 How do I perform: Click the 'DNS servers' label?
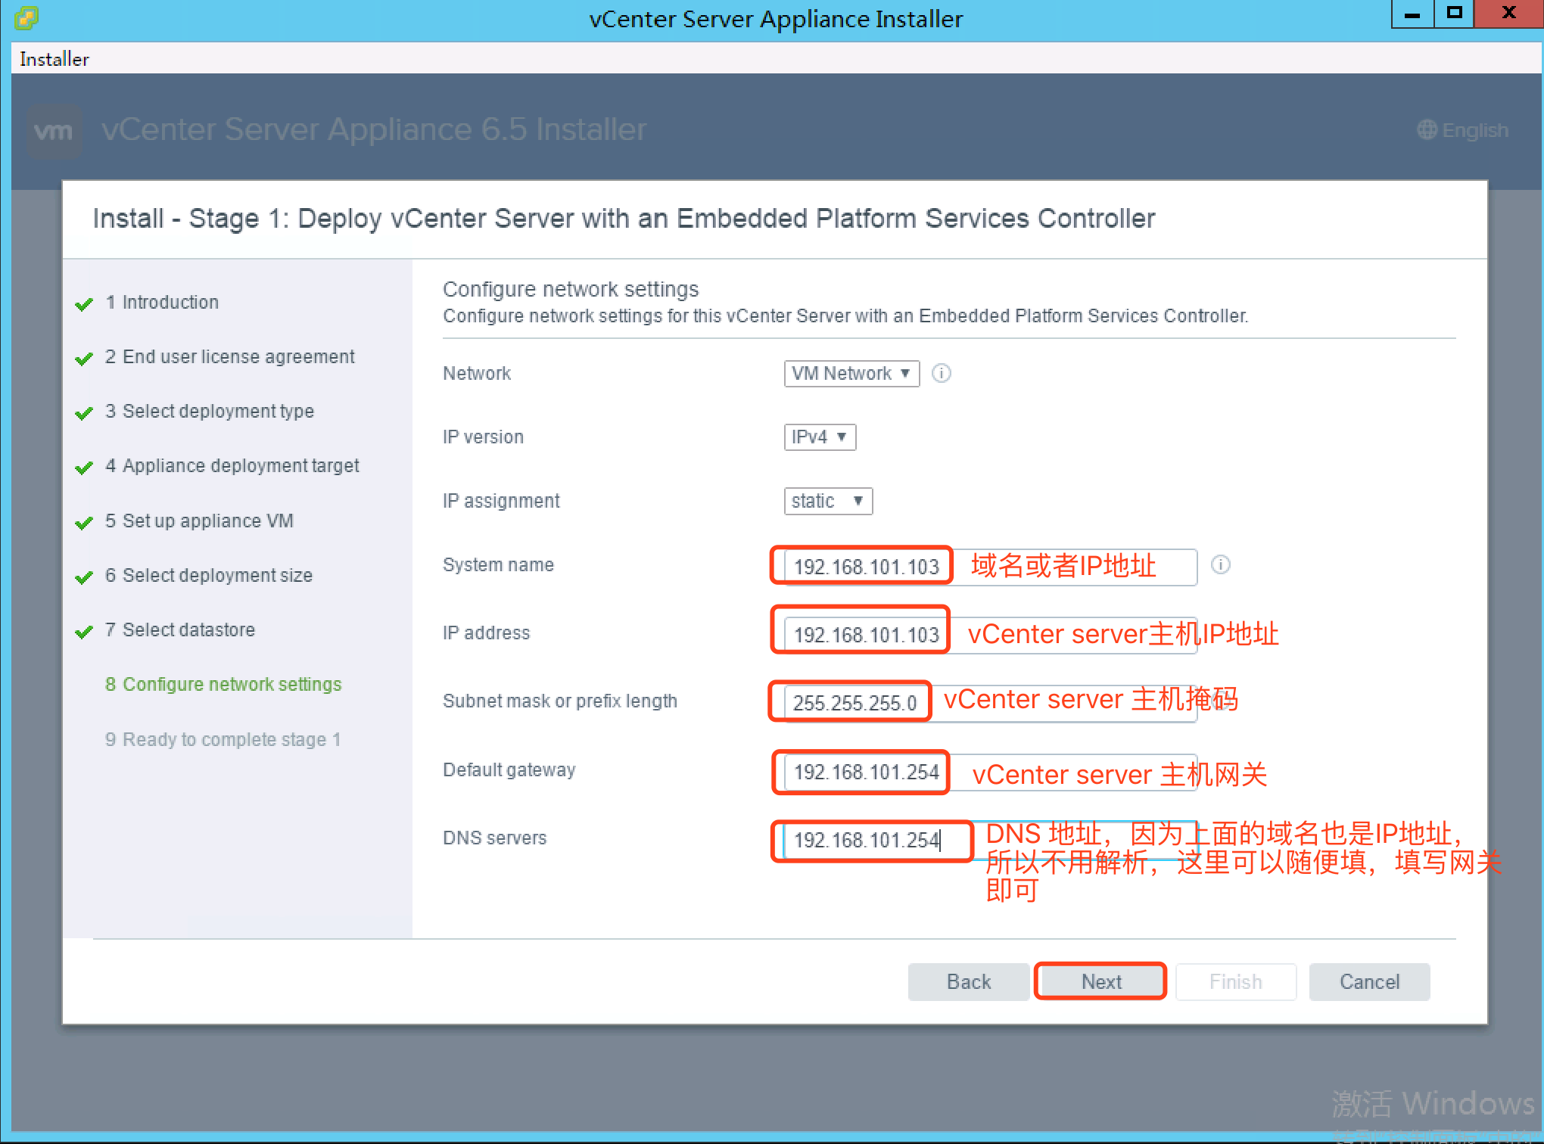[494, 838]
